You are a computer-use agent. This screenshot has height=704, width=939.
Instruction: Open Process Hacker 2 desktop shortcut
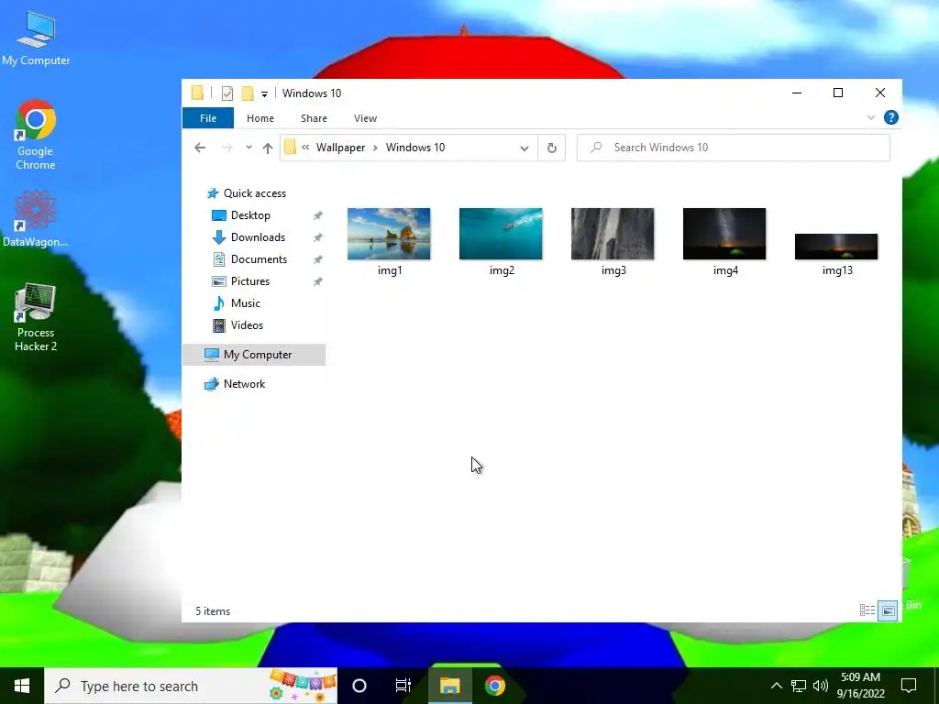36,317
